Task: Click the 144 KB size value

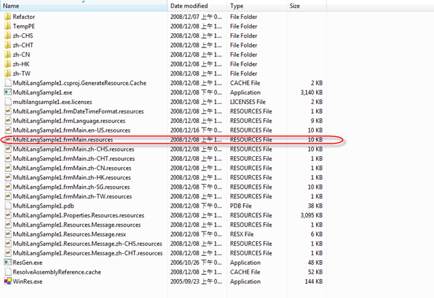Action: tap(313, 282)
